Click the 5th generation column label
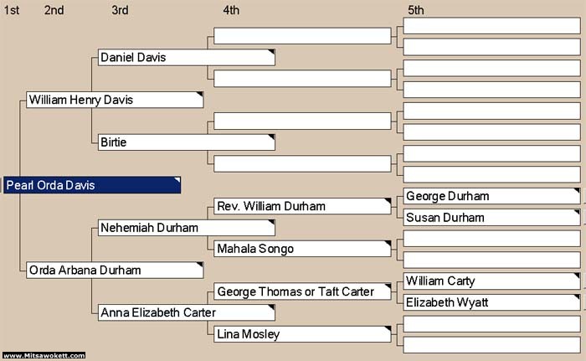This screenshot has height=361, width=586. pos(416,10)
